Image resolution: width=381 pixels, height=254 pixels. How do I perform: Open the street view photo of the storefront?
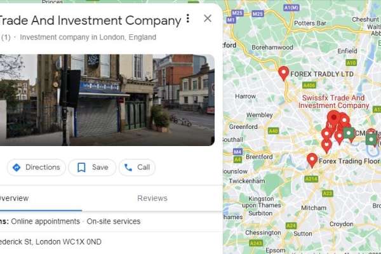[107, 100]
